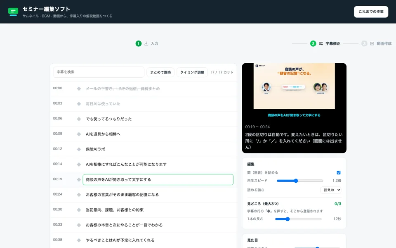Select the struck-through subtitle 毎日AIは使っていた
Screen dimensions: 396x248
click(x=103, y=104)
